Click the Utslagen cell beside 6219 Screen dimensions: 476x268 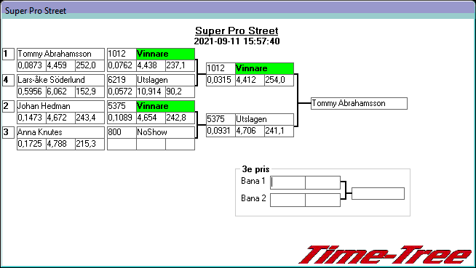pyautogui.click(x=165, y=80)
